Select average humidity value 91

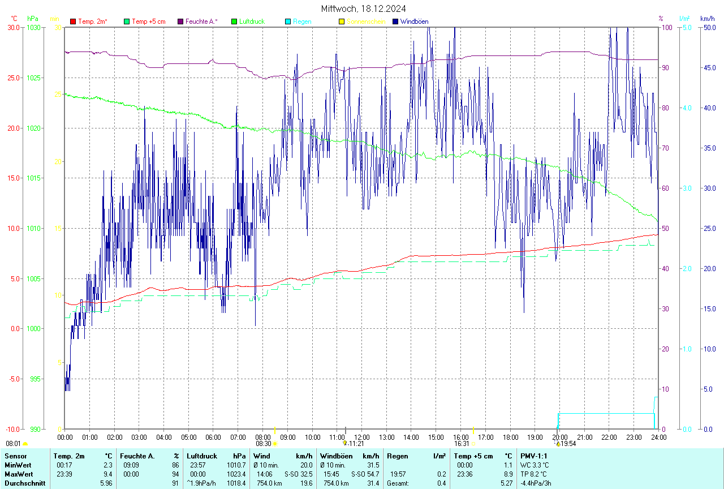click(x=176, y=483)
